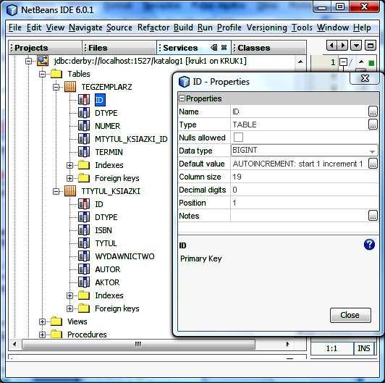Click the AKTOR column icon
Viewport: 385px width, 383px height.
pos(84,282)
